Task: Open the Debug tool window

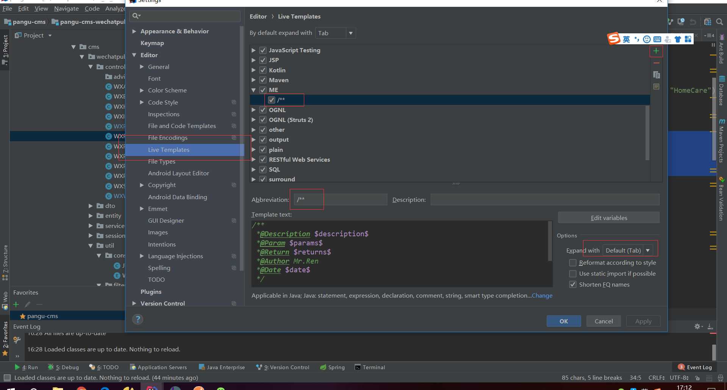Action: 63,367
